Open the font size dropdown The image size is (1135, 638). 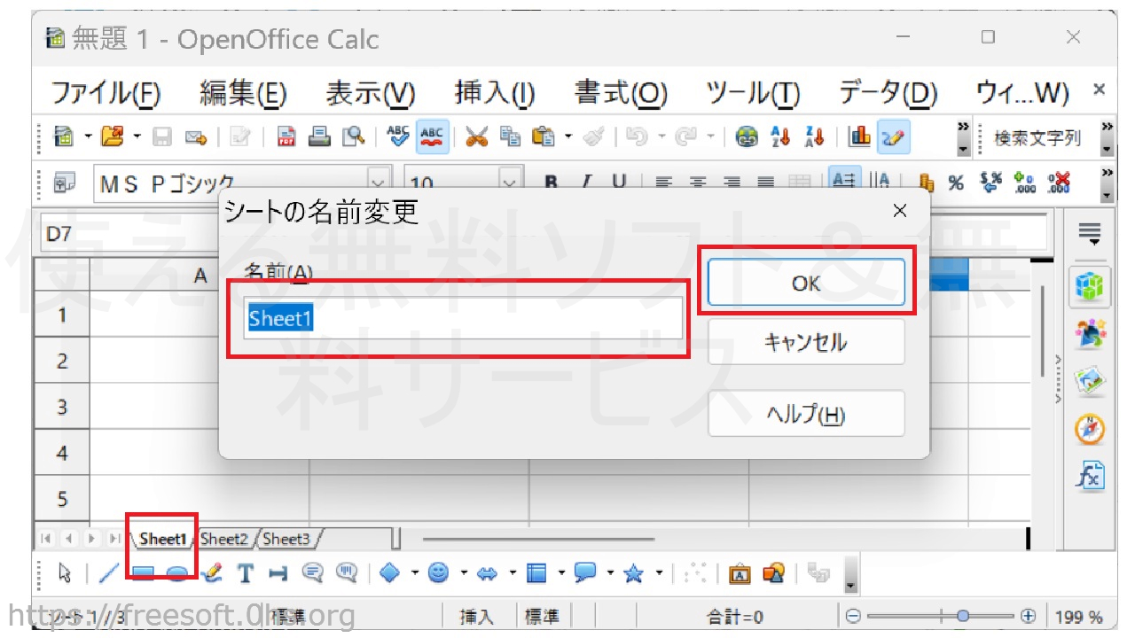pos(512,183)
